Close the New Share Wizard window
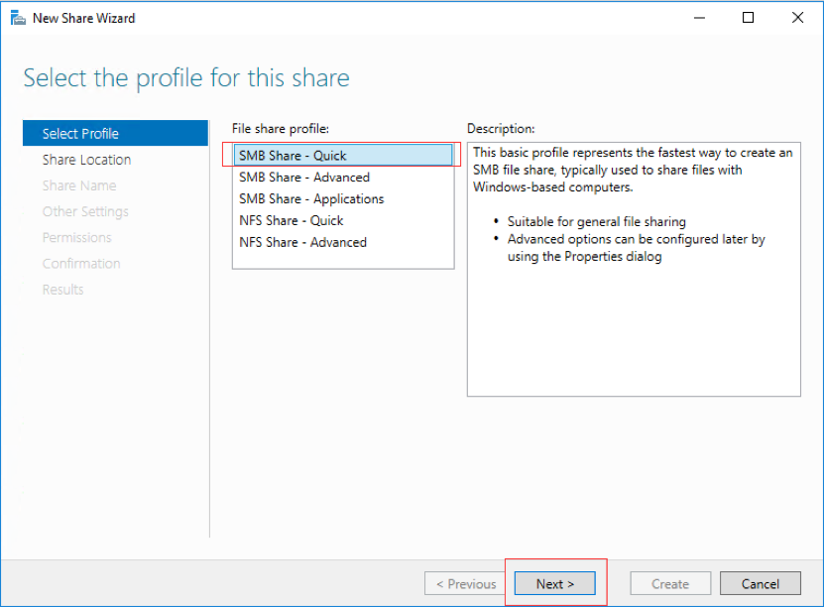 797,18
